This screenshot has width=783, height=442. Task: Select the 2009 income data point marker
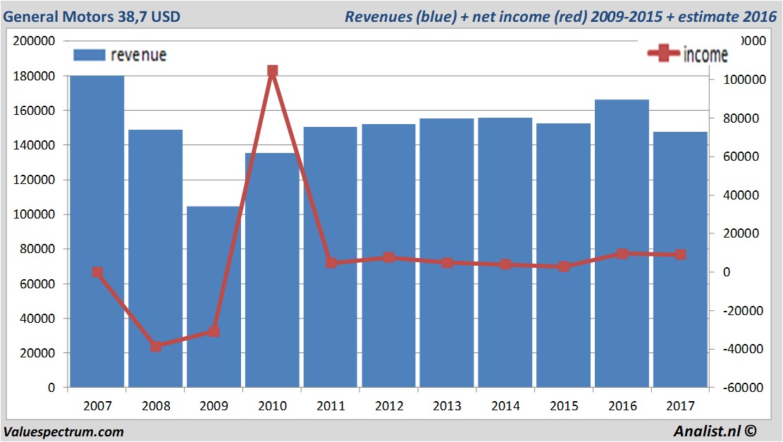(x=214, y=331)
